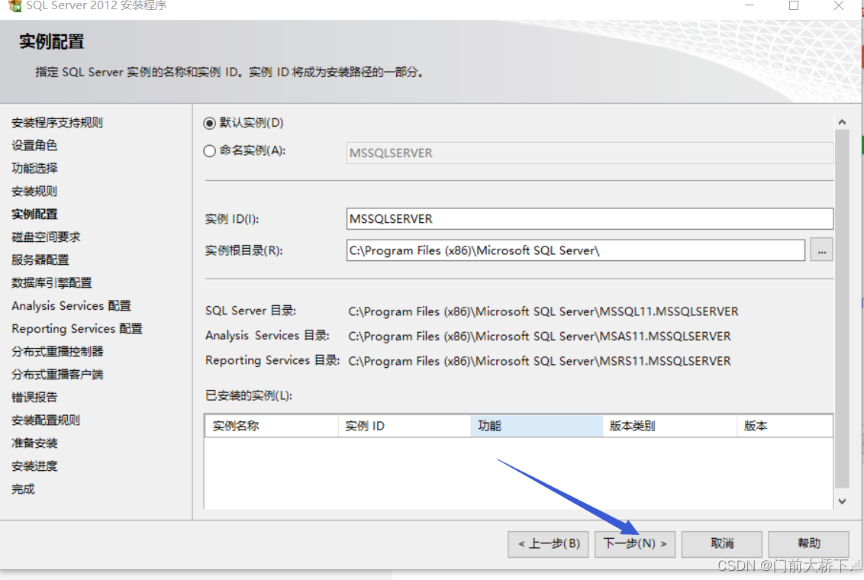Screen dimensions: 864x580
Task: Click the named instance MSSQLSERVER field
Action: click(589, 153)
